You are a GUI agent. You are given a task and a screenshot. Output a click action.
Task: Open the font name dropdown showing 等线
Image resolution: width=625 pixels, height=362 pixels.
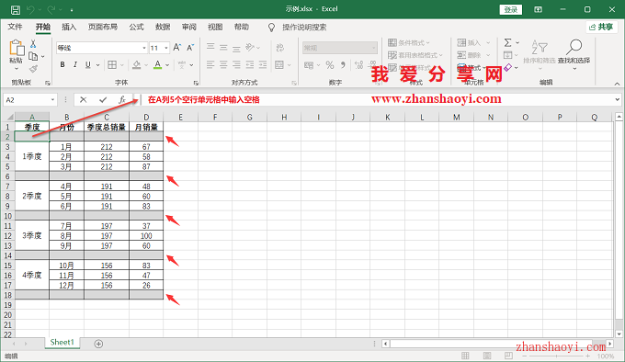coord(144,48)
